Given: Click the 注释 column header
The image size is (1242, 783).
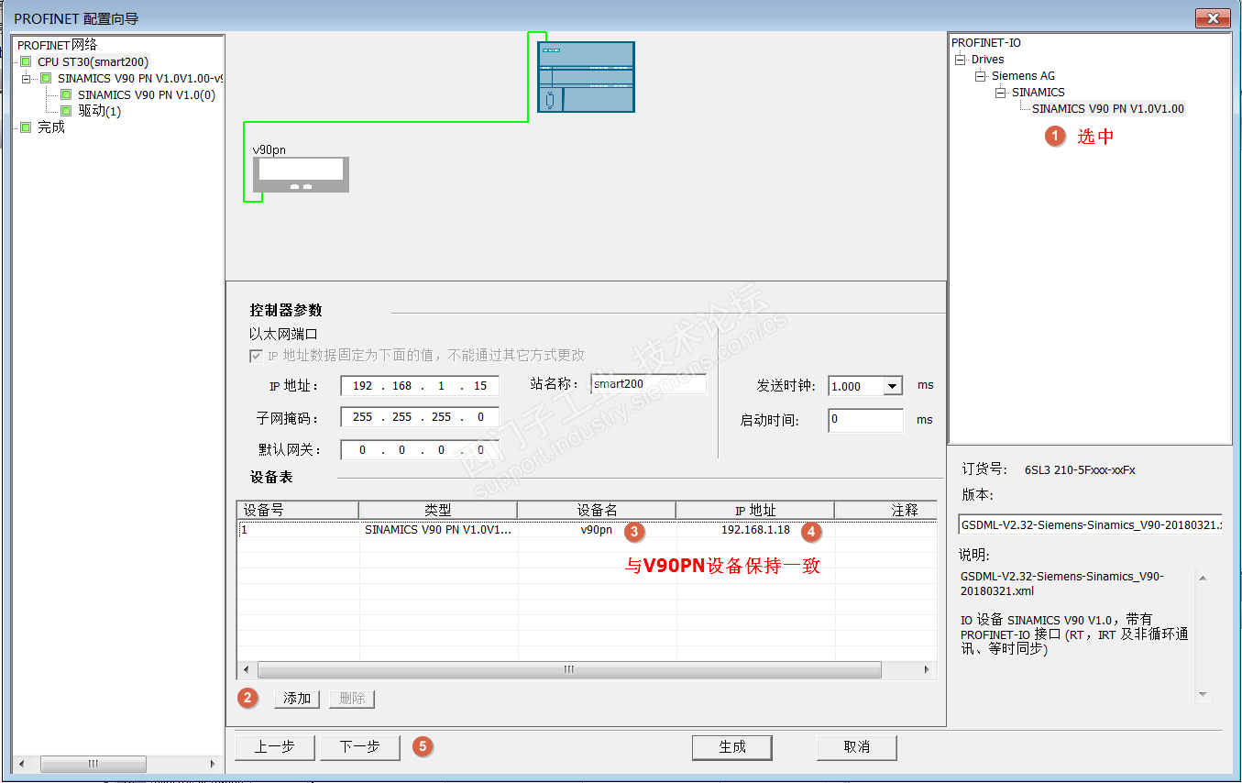Looking at the screenshot, I should (x=886, y=510).
